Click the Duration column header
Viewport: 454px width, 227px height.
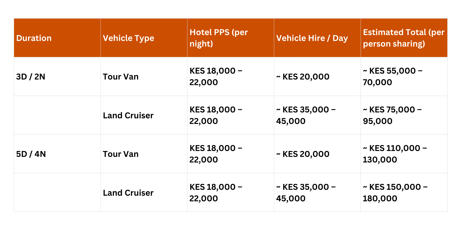[34, 38]
